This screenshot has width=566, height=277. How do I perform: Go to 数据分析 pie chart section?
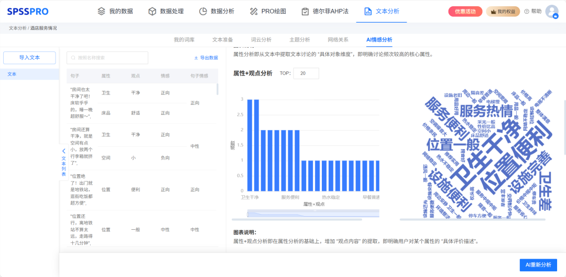217,11
